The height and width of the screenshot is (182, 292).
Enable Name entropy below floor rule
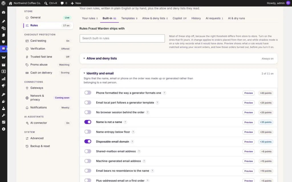coord(88,132)
